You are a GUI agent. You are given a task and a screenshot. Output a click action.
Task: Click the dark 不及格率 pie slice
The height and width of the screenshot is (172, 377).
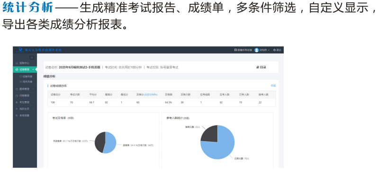pyautogui.click(x=99, y=143)
